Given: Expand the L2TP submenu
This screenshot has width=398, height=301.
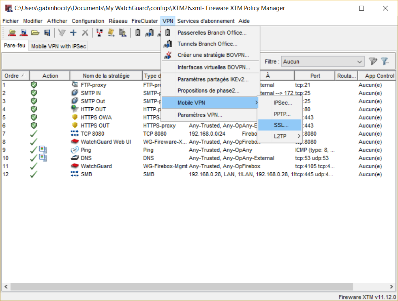Looking at the screenshot, I should click(280, 136).
